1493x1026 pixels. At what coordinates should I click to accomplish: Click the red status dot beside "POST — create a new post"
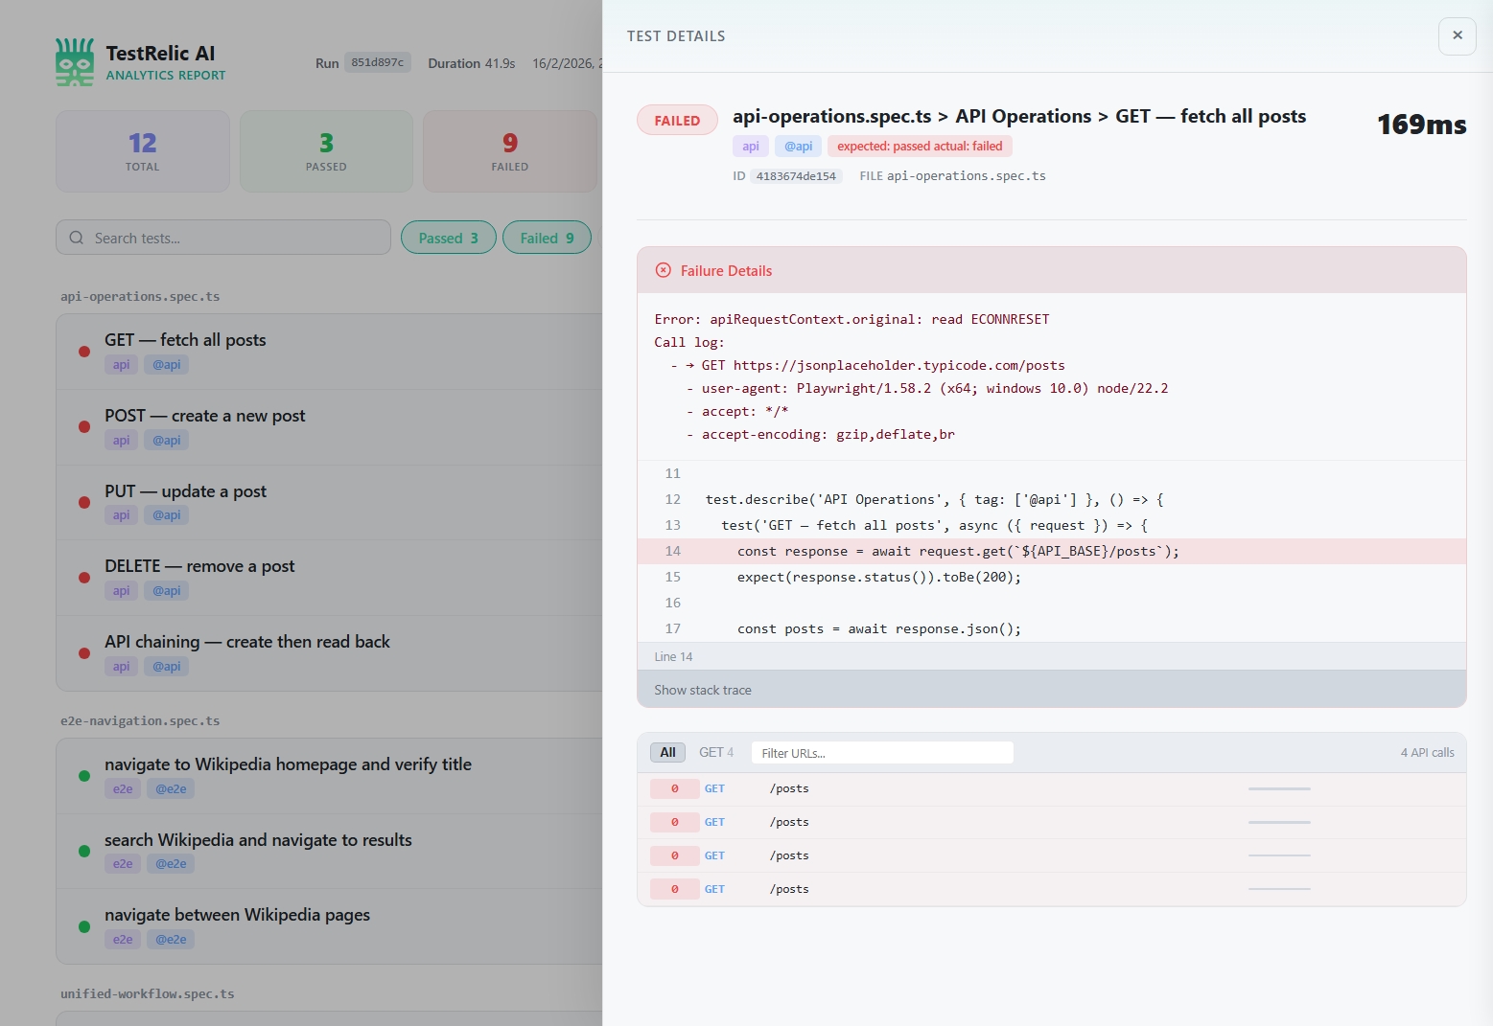pos(84,426)
